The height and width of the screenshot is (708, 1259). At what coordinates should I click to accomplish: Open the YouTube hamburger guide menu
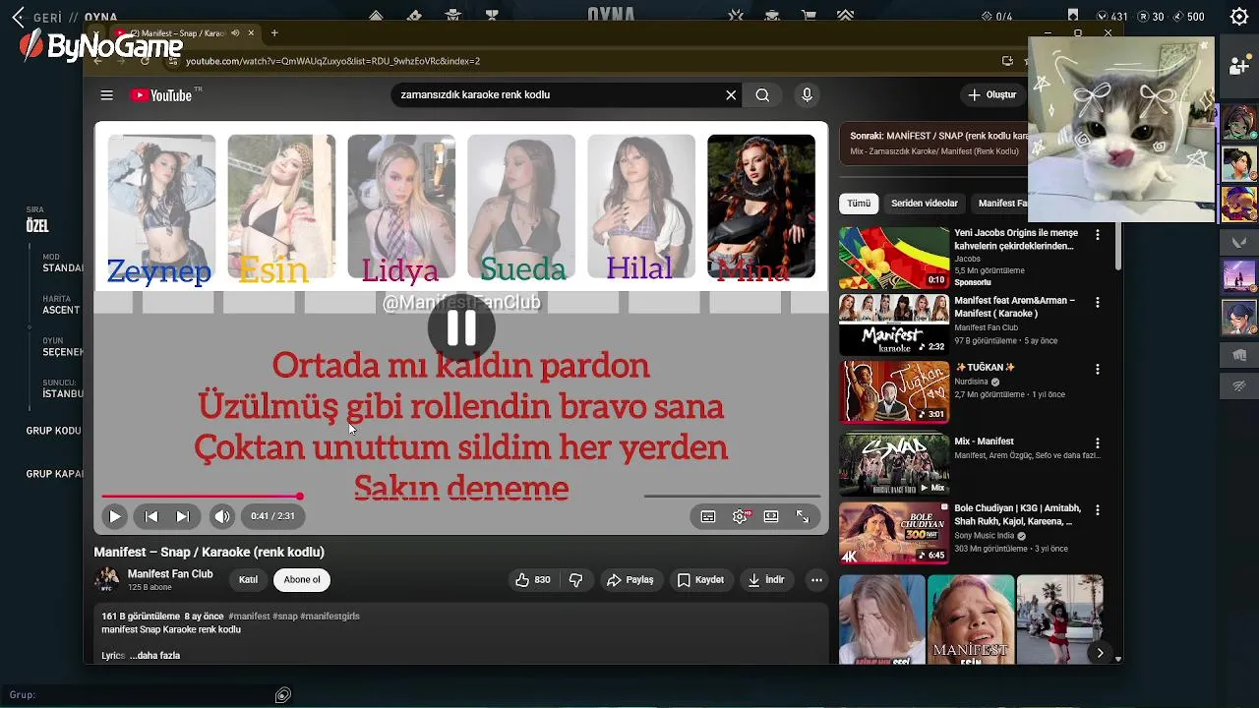click(106, 95)
